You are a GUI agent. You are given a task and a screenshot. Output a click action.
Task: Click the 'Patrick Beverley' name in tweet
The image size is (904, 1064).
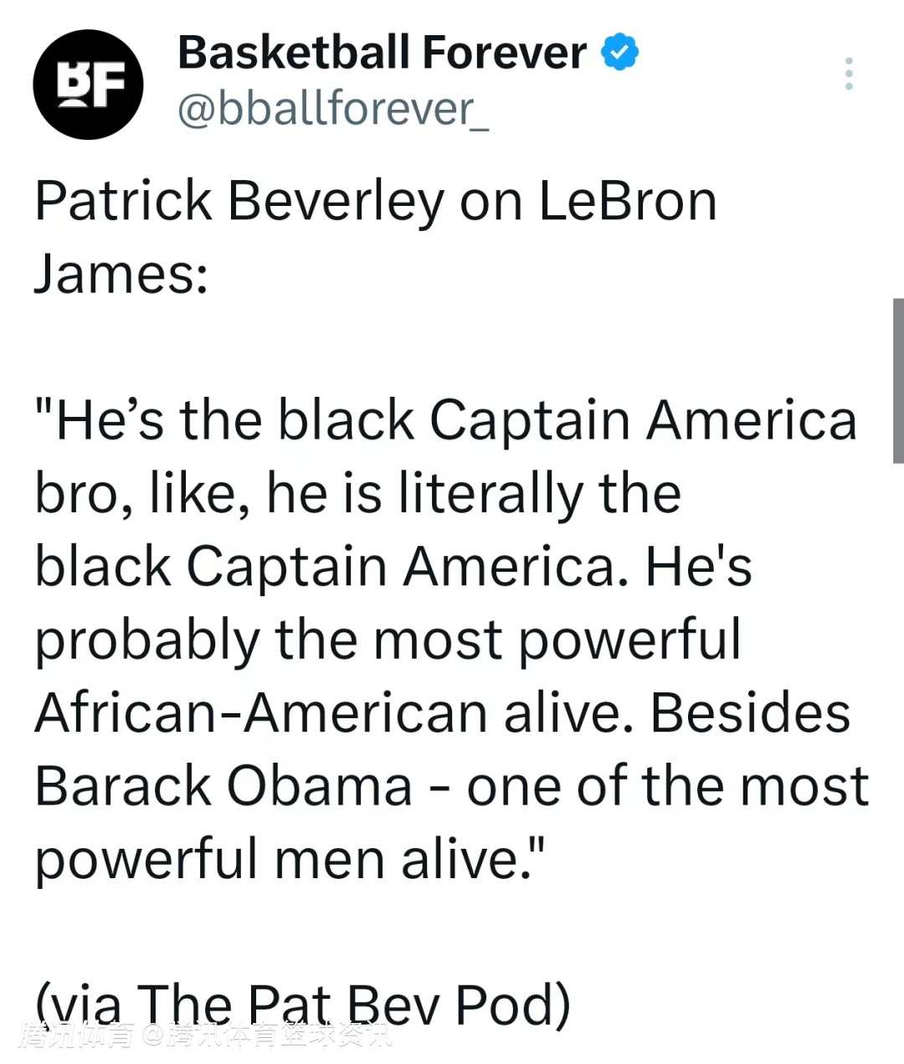coord(239,201)
